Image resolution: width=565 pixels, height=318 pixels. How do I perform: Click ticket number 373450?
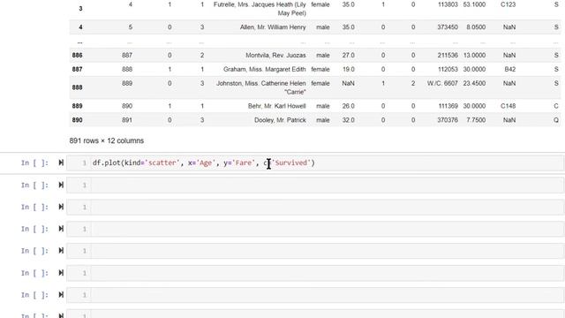[448, 27]
